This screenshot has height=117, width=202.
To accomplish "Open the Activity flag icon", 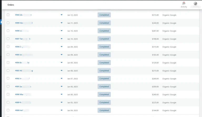I will 184,3.
